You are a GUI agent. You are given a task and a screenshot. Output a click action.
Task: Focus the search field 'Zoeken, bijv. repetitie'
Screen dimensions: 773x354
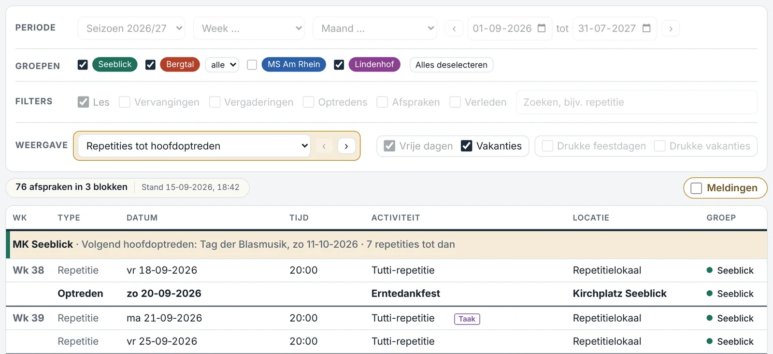[x=637, y=102]
